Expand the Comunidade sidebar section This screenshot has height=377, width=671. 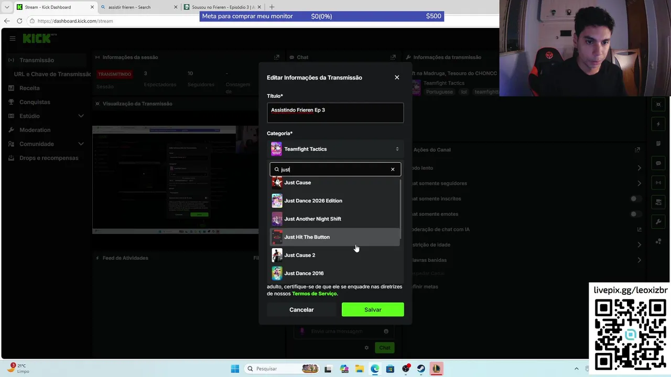[81, 144]
